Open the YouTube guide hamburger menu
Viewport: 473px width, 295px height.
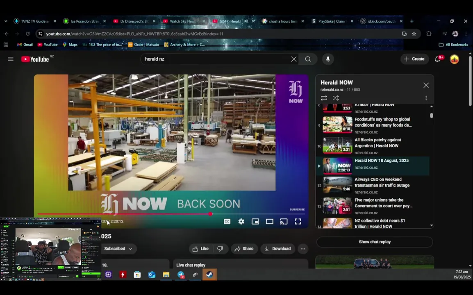click(11, 59)
